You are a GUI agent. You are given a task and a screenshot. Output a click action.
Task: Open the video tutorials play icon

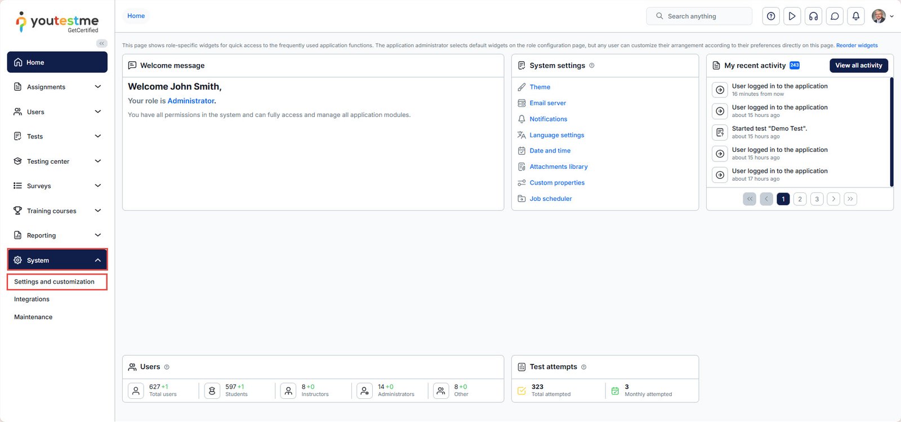(792, 16)
